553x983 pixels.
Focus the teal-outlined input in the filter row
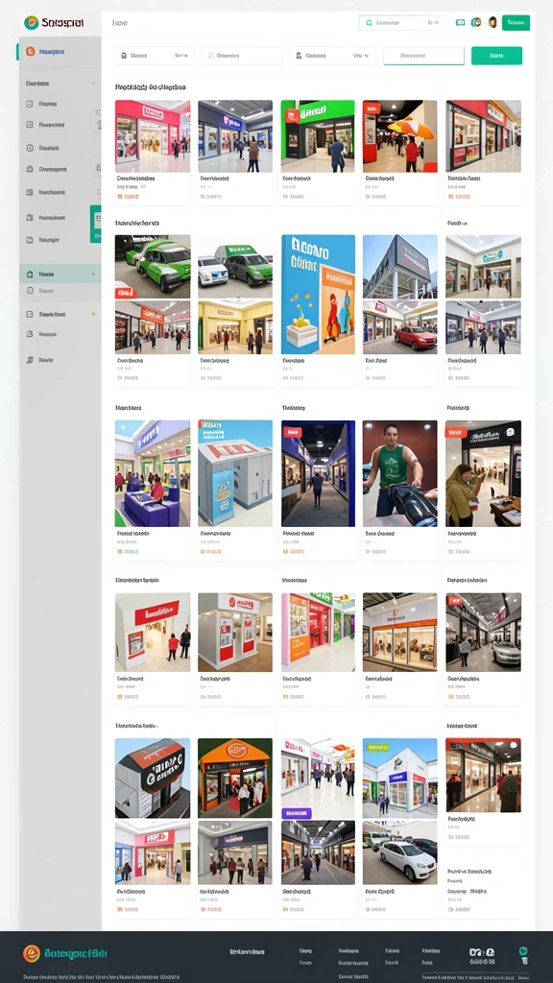click(x=423, y=55)
